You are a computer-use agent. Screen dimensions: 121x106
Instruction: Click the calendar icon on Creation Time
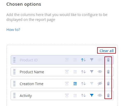(x=75, y=84)
